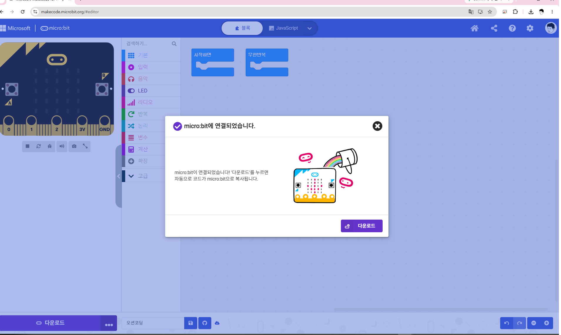The image size is (561, 335).
Task: Go to the Home screen icon
Action: pyautogui.click(x=474, y=28)
